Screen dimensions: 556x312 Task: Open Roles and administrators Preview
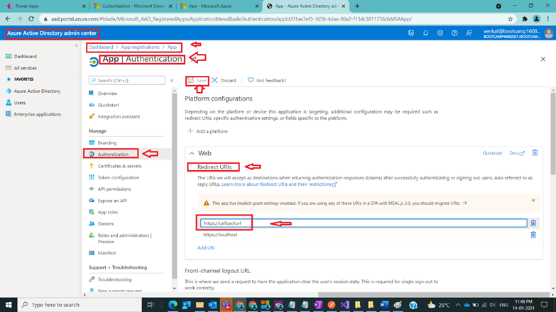coord(124,238)
